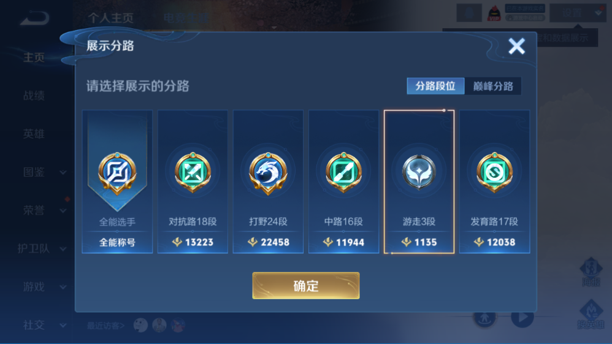Screen dimensions: 612x344
Task: Select the 中路16段 mid lane badge
Action: click(343, 172)
